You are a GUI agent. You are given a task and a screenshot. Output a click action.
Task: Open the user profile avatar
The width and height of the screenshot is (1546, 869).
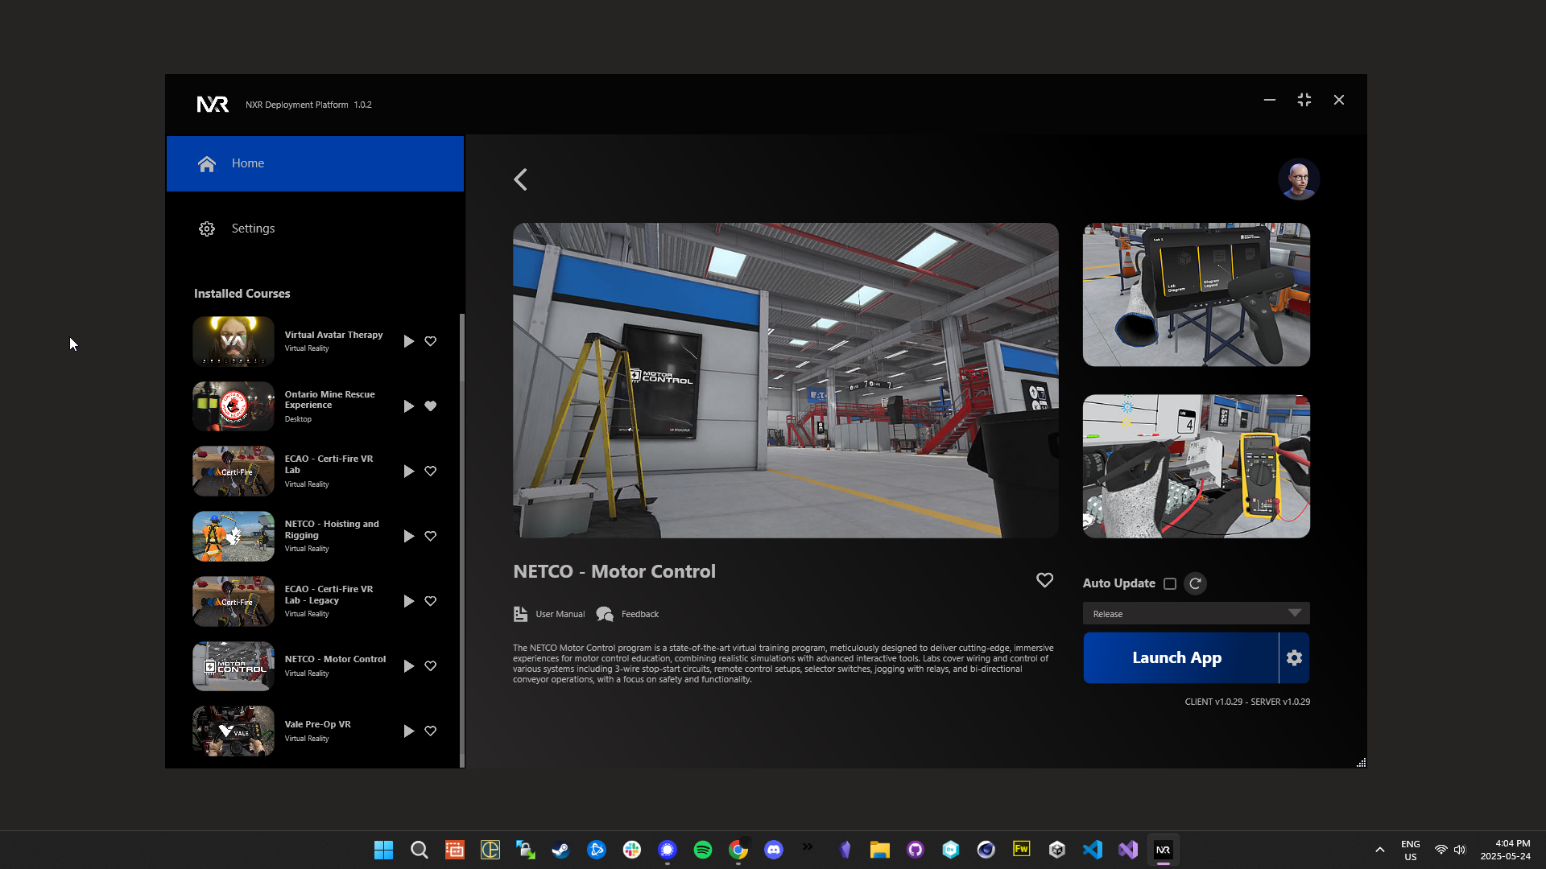1298,179
